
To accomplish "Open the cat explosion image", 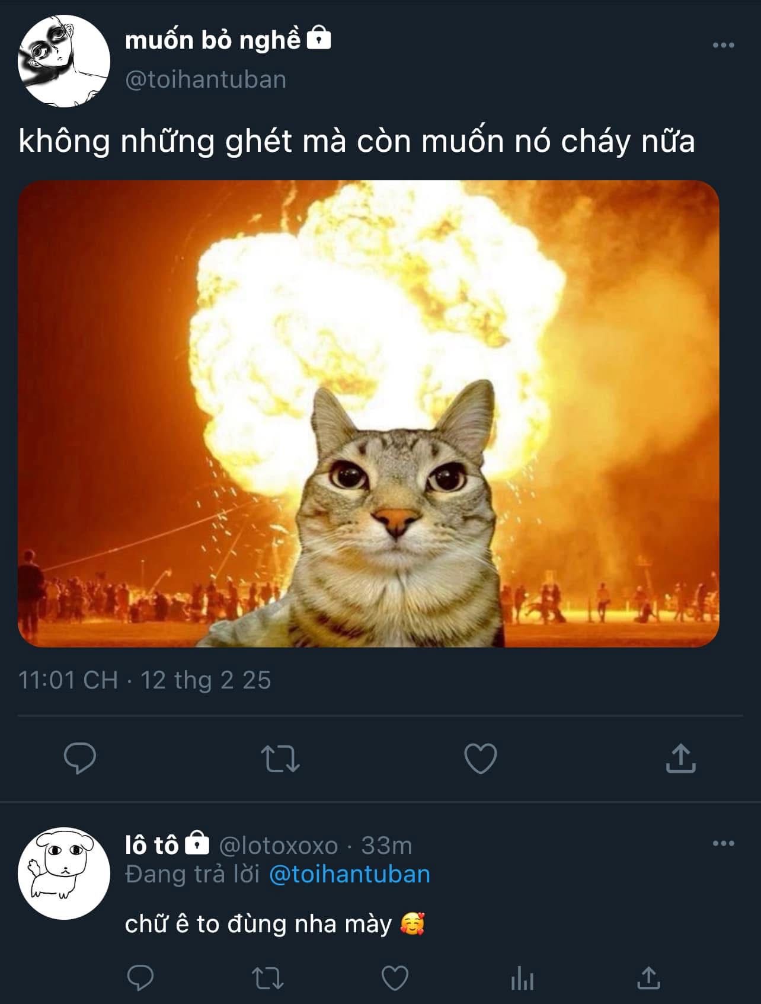I will point(369,413).
